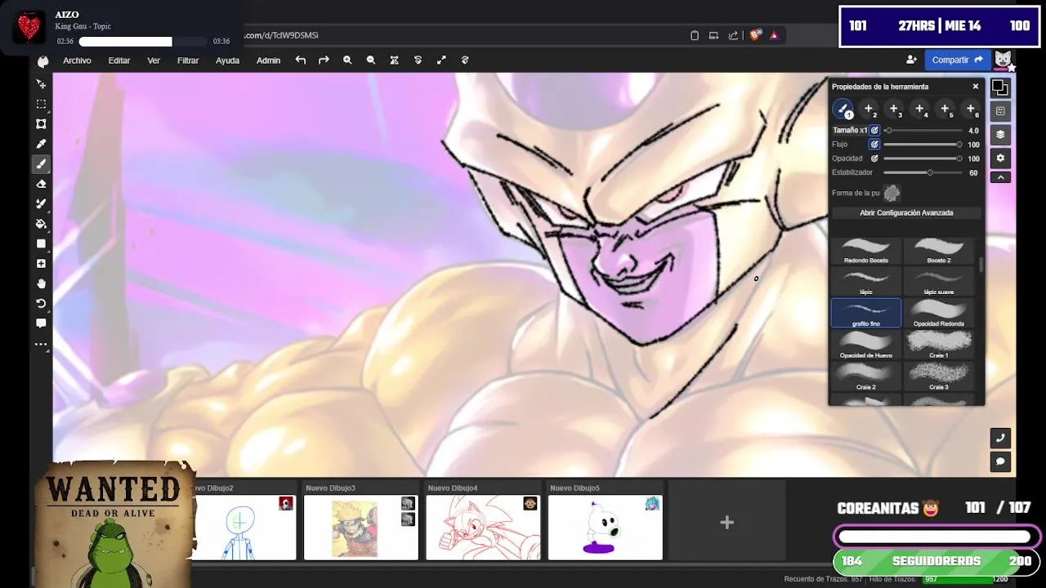Select the Move tool in the left toolbar
The image size is (1046, 588).
41,84
